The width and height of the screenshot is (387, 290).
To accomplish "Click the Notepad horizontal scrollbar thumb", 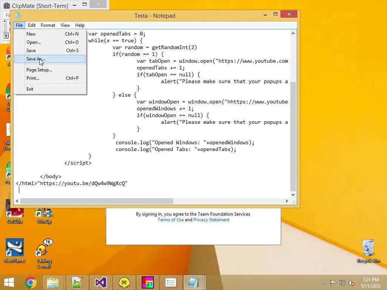I will coord(97,201).
